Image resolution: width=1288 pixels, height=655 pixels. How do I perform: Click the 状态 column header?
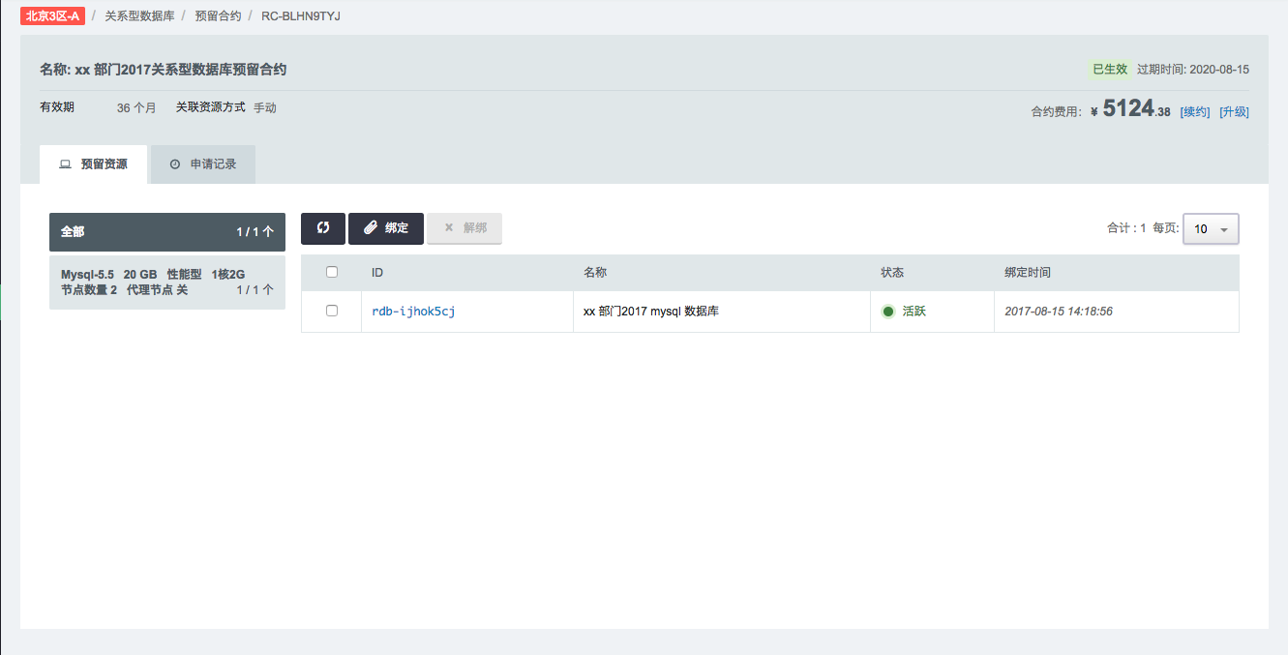[892, 273]
